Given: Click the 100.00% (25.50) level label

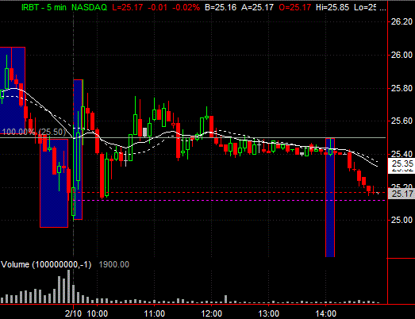Looking at the screenshot, I should point(33,132).
